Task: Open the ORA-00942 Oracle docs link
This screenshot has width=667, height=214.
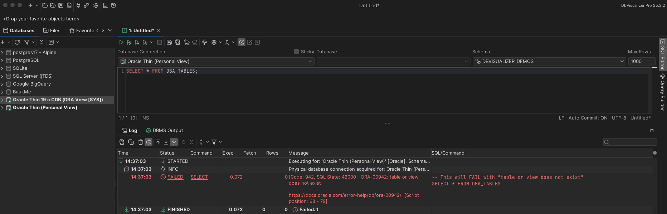Action: (x=345, y=195)
